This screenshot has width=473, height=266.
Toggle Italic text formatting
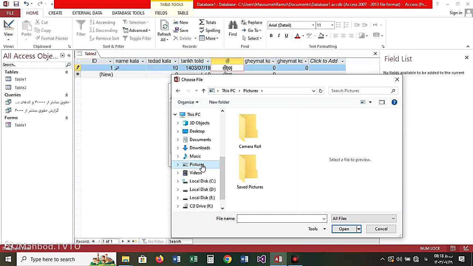[x=279, y=35]
